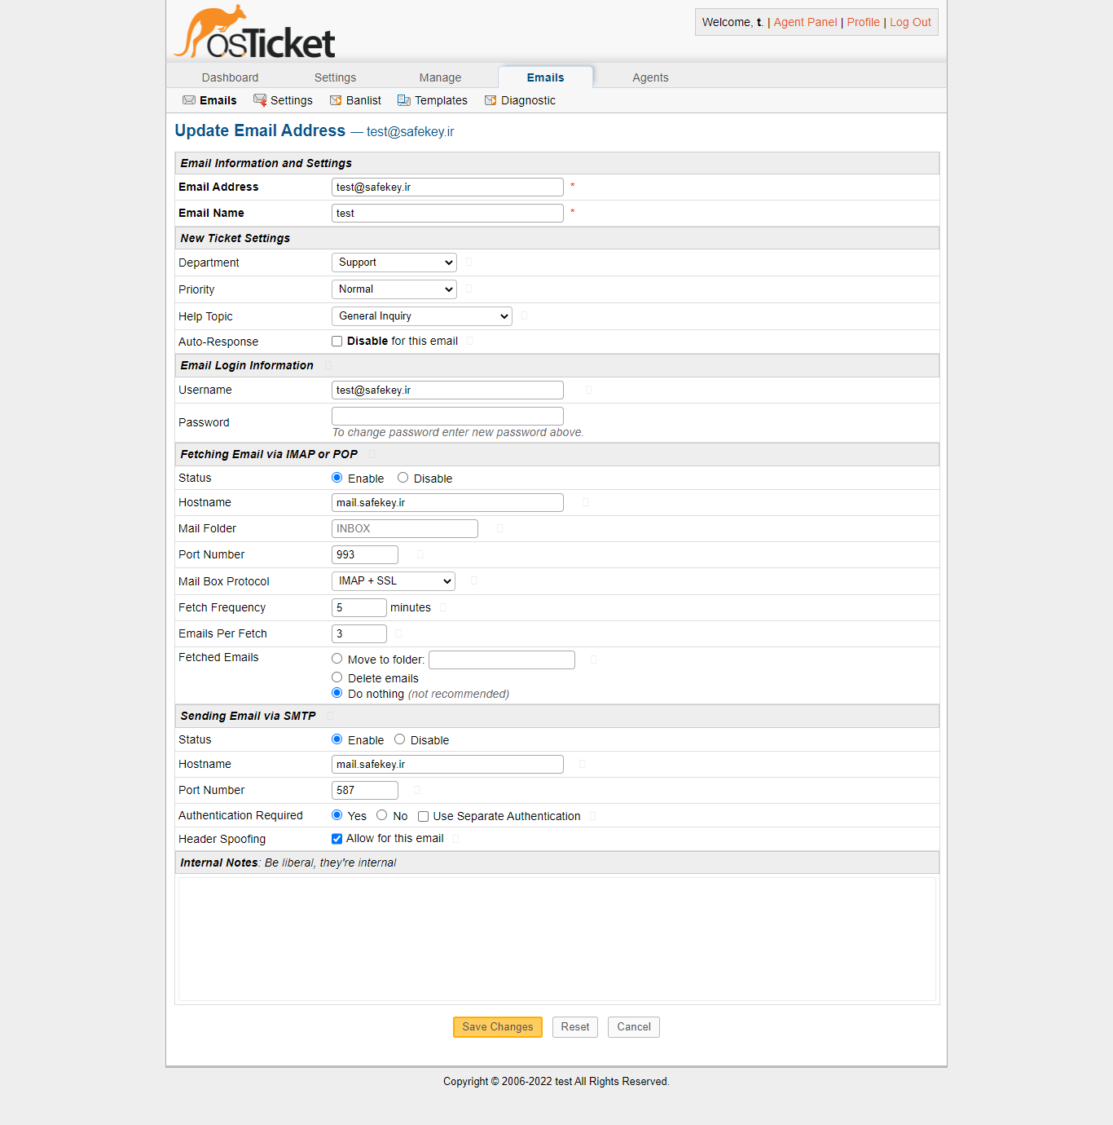Viewport: 1113px width, 1125px height.
Task: Tick the Disable auto-response checkbox
Action: [337, 342]
